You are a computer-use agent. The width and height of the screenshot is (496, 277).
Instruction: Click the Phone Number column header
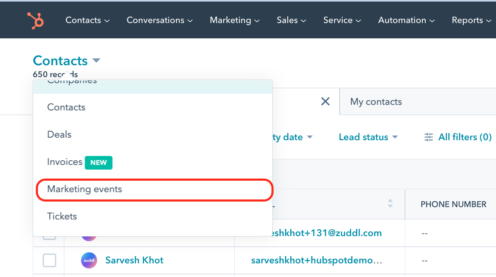[x=453, y=205]
